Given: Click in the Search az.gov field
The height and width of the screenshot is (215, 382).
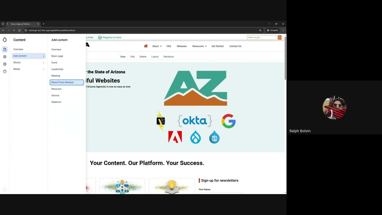Looking at the screenshot, I should [262, 37].
